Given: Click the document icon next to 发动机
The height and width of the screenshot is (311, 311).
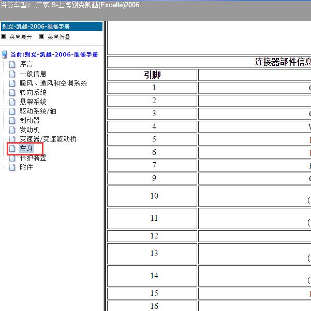Looking at the screenshot, I should (12, 130).
